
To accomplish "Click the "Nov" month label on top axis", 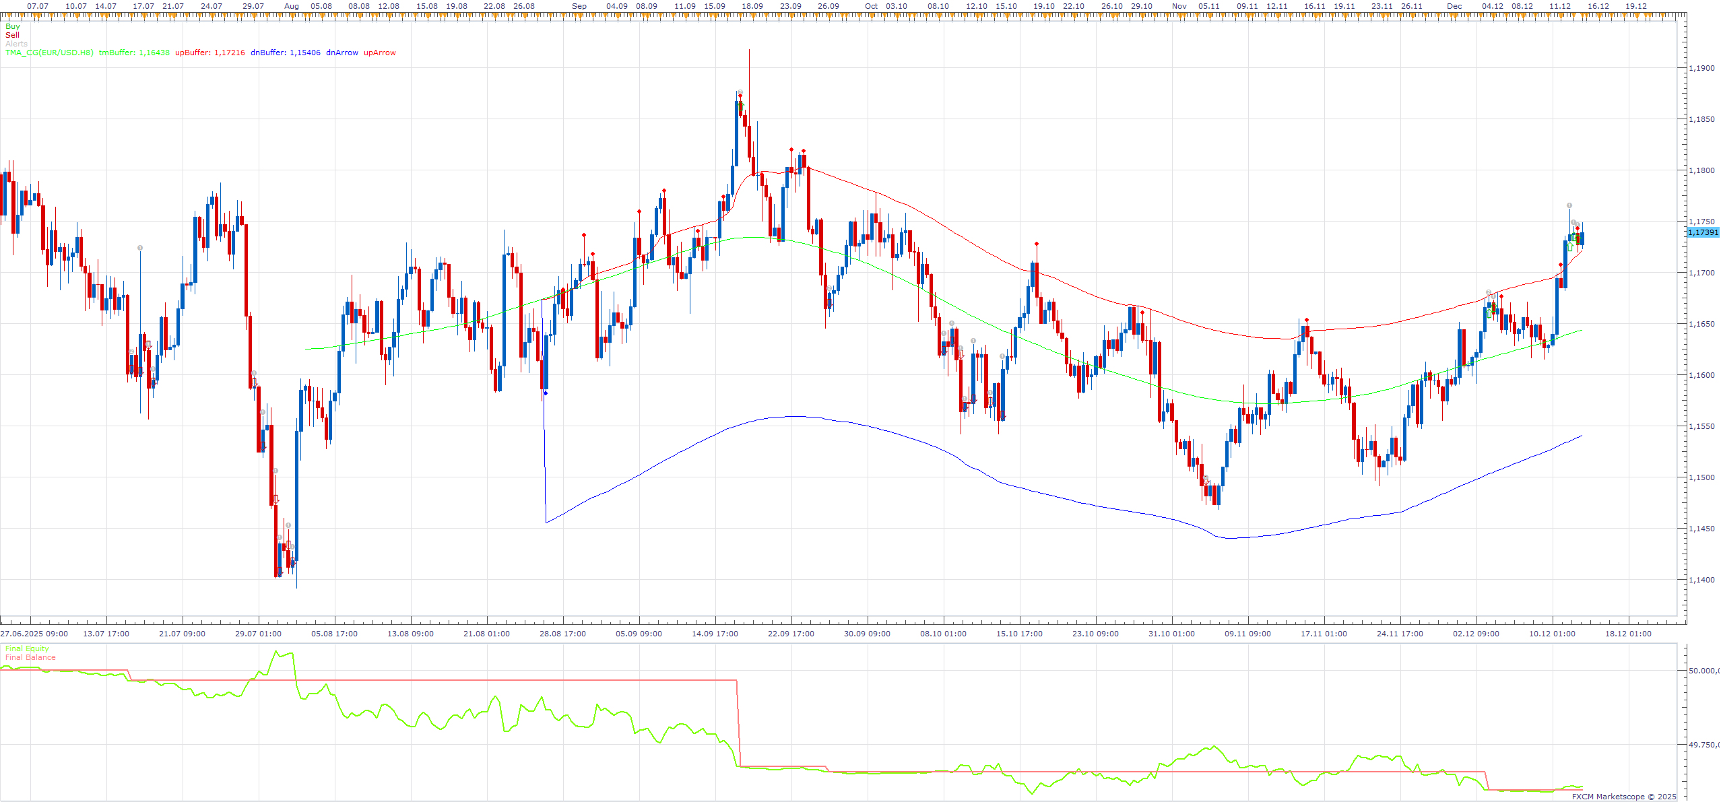I will pyautogui.click(x=1179, y=6).
